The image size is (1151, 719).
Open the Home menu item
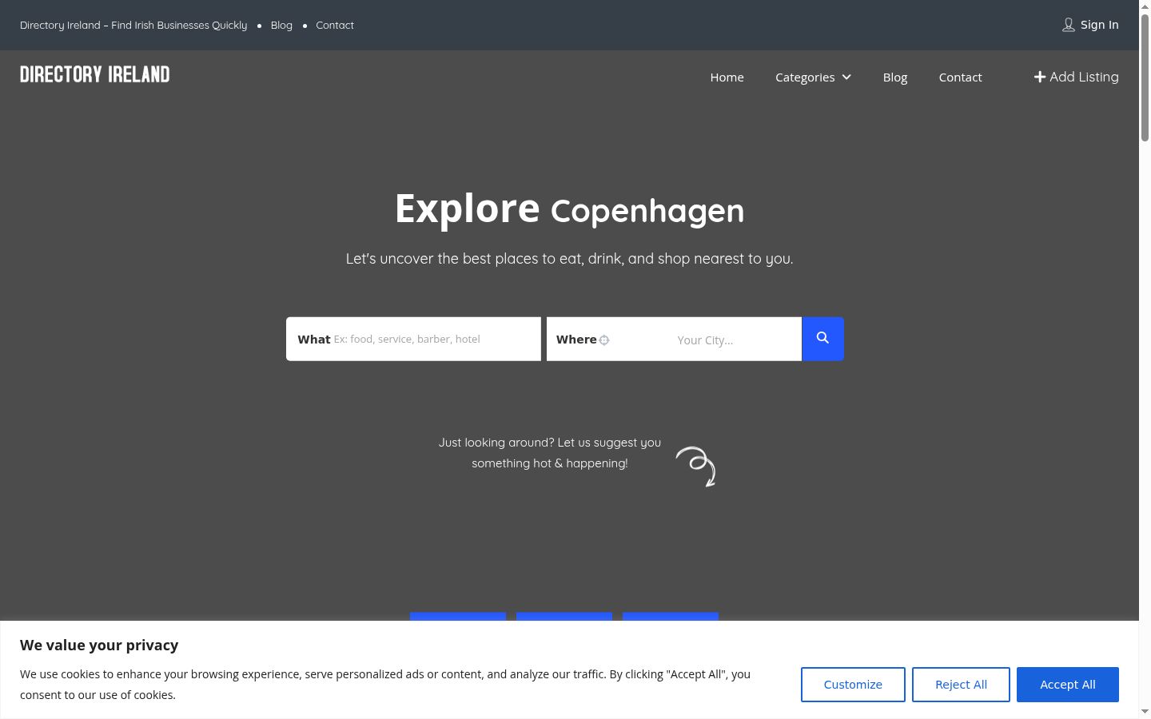(x=727, y=77)
